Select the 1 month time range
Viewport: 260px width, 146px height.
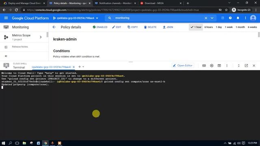coord(240,27)
